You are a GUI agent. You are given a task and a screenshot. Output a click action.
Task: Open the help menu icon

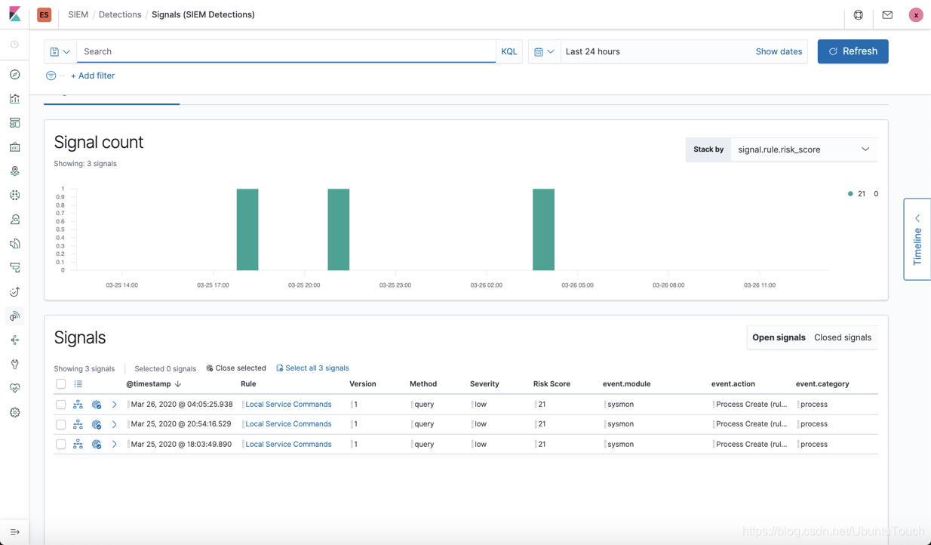click(x=859, y=14)
